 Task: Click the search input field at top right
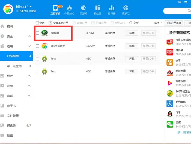point(177,11)
